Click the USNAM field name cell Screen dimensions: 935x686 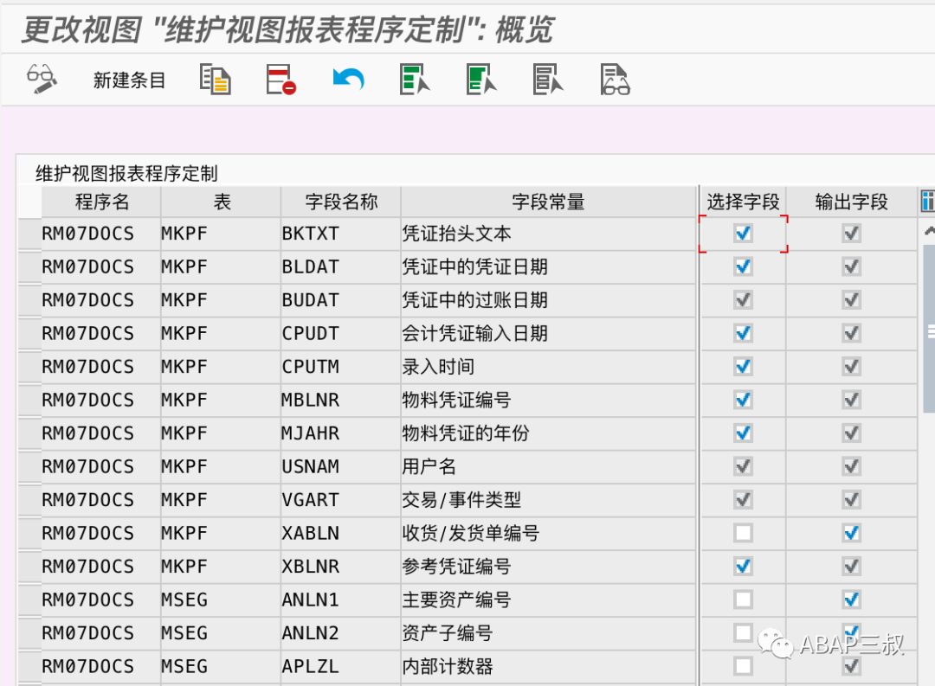point(341,466)
